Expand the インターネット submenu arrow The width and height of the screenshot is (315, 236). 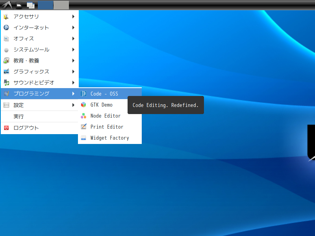click(x=73, y=28)
